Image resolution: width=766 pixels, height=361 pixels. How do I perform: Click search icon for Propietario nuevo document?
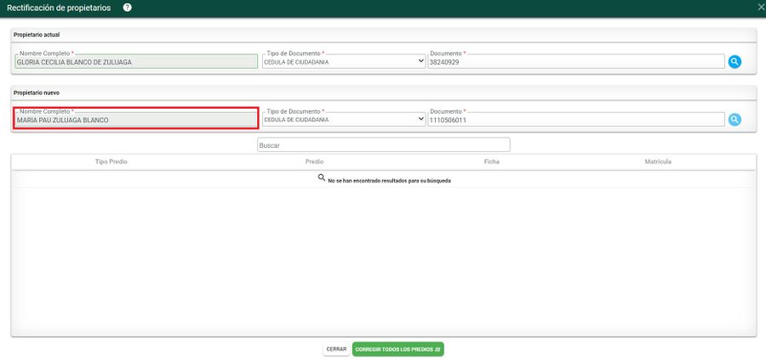(735, 120)
